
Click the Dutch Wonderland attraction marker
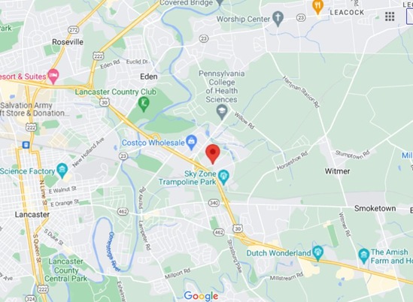click(317, 253)
